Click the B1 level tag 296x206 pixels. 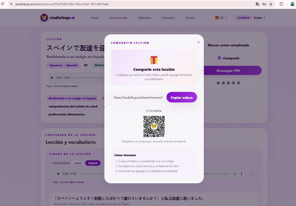86,65
